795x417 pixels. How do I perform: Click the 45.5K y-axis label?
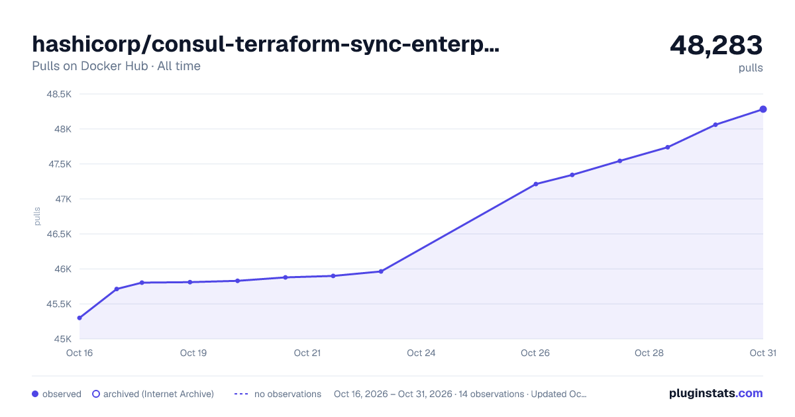click(x=59, y=304)
